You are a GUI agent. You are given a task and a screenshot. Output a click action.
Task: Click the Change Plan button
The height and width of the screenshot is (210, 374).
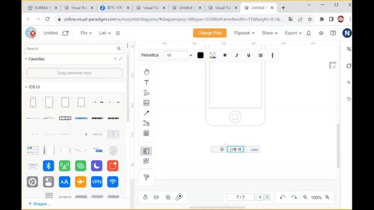(x=210, y=33)
